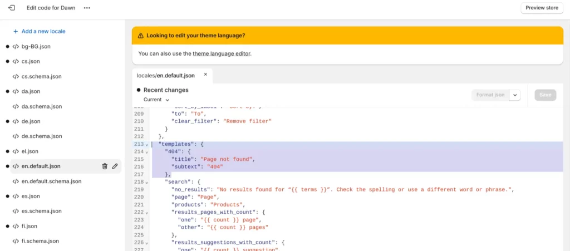Image resolution: width=570 pixels, height=251 pixels.
Task: Click inside code line 220 text
Action: pyautogui.click(x=195, y=197)
